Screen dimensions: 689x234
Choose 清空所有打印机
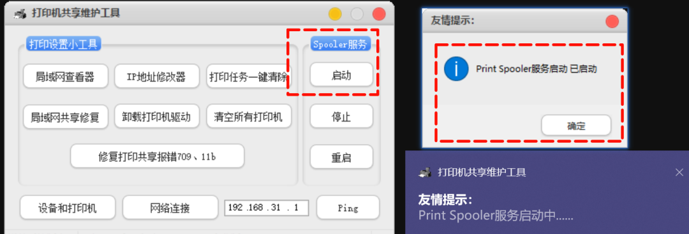pyautogui.click(x=248, y=117)
